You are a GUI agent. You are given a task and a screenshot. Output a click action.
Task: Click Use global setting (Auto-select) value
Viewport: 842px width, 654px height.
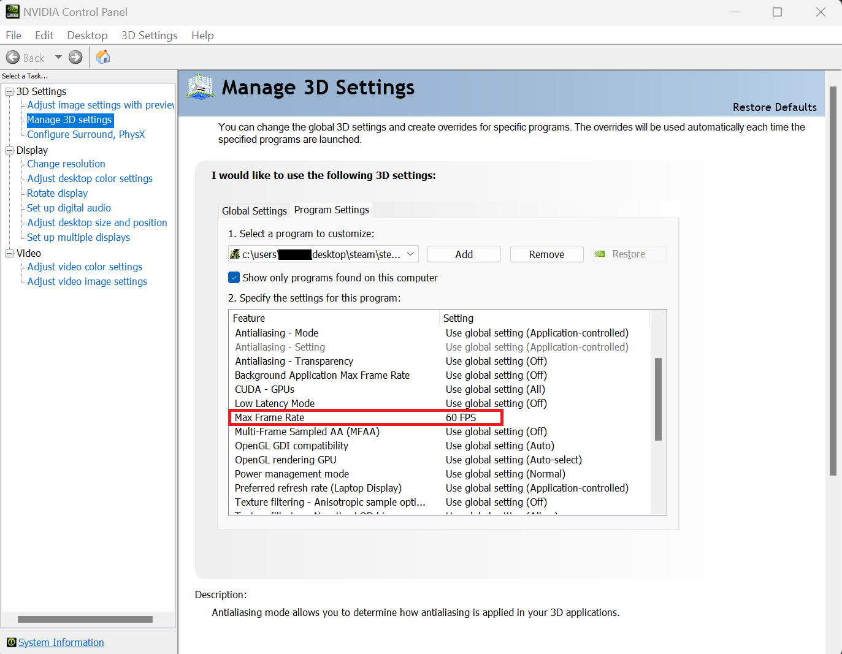tap(514, 460)
